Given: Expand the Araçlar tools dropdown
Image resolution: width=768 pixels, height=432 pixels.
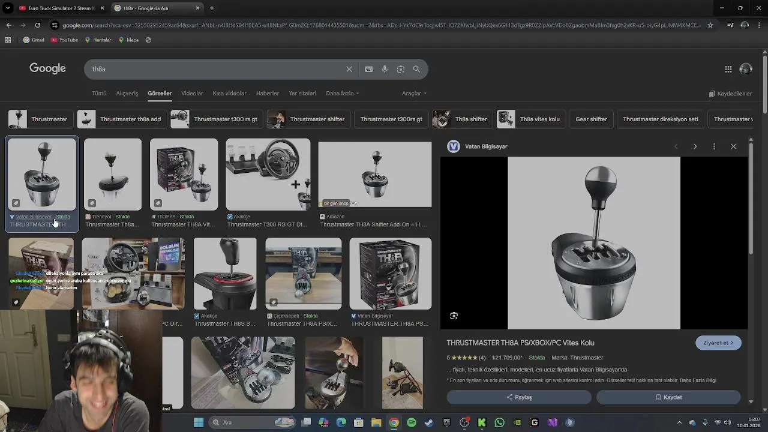Looking at the screenshot, I should 414,94.
